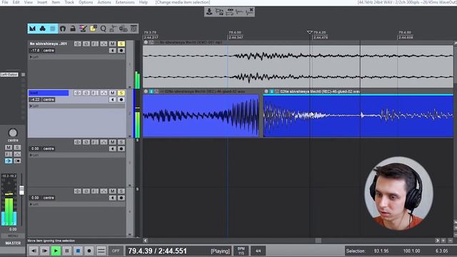Pause playback in transport

click(x=66, y=251)
